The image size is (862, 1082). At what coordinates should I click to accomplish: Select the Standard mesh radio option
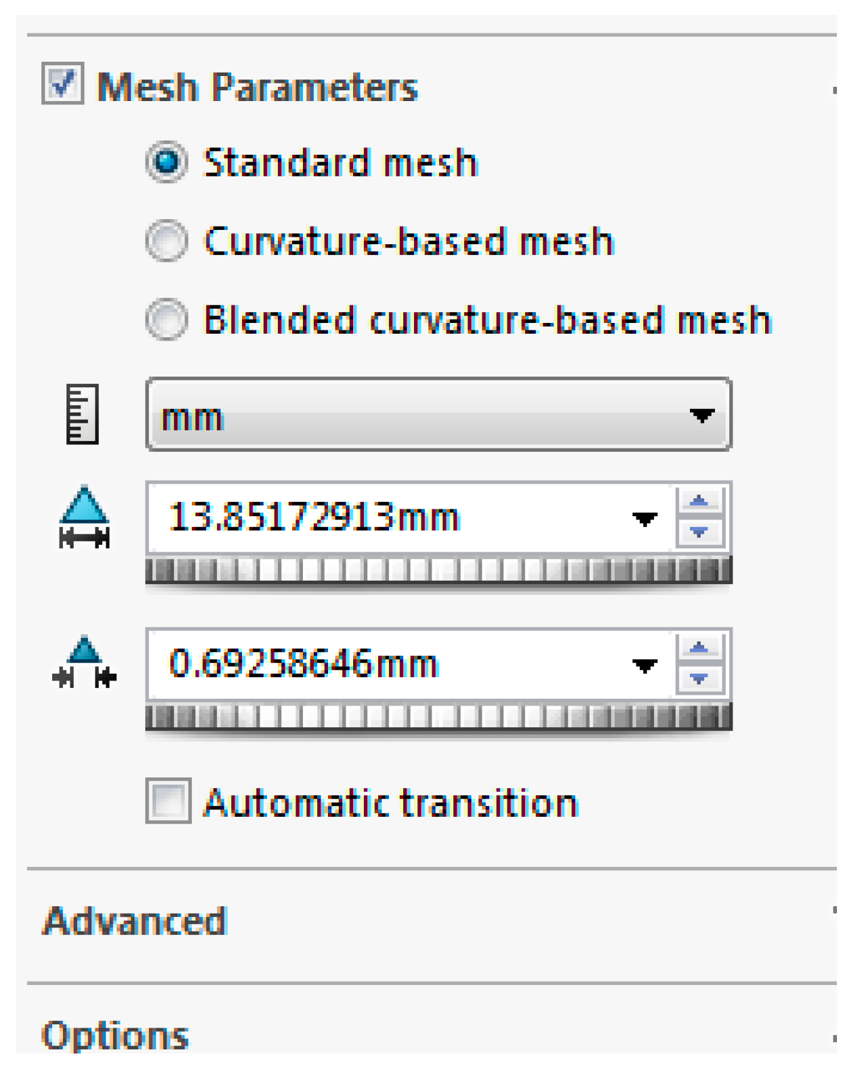click(x=167, y=161)
